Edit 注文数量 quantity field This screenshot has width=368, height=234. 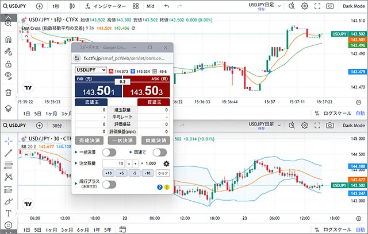(114, 163)
